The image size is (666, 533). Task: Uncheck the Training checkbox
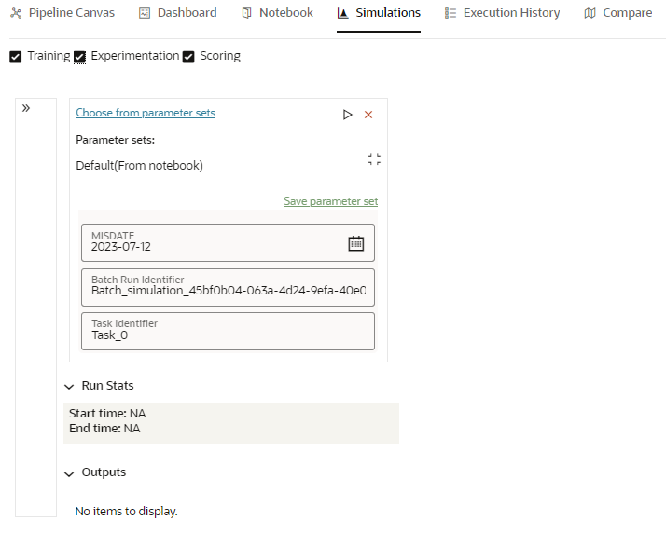[15, 57]
